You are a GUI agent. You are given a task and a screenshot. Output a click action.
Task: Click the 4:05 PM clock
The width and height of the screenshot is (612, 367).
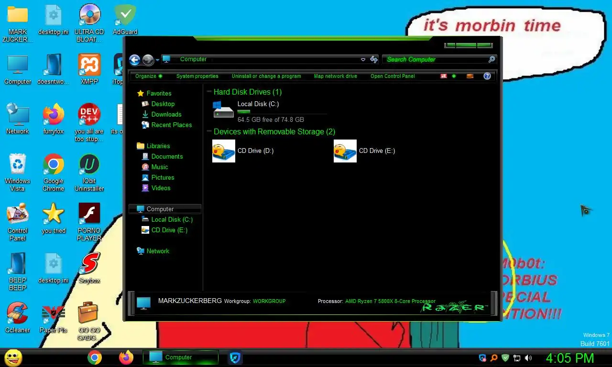coord(570,358)
